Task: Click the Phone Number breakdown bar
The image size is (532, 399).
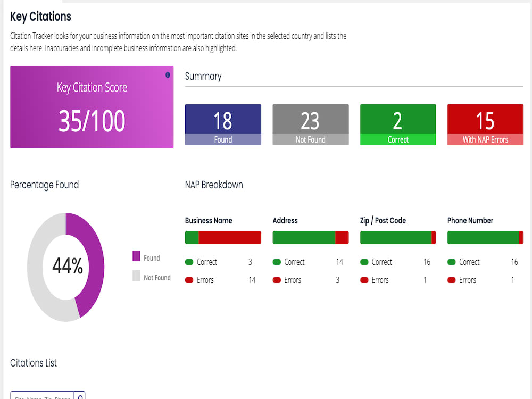Action: pyautogui.click(x=485, y=237)
